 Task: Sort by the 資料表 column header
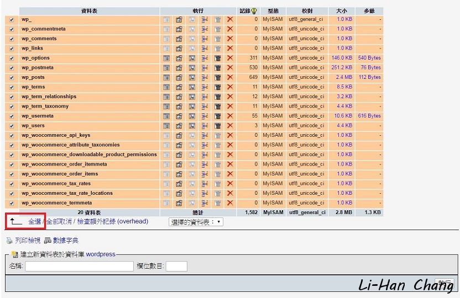(89, 11)
